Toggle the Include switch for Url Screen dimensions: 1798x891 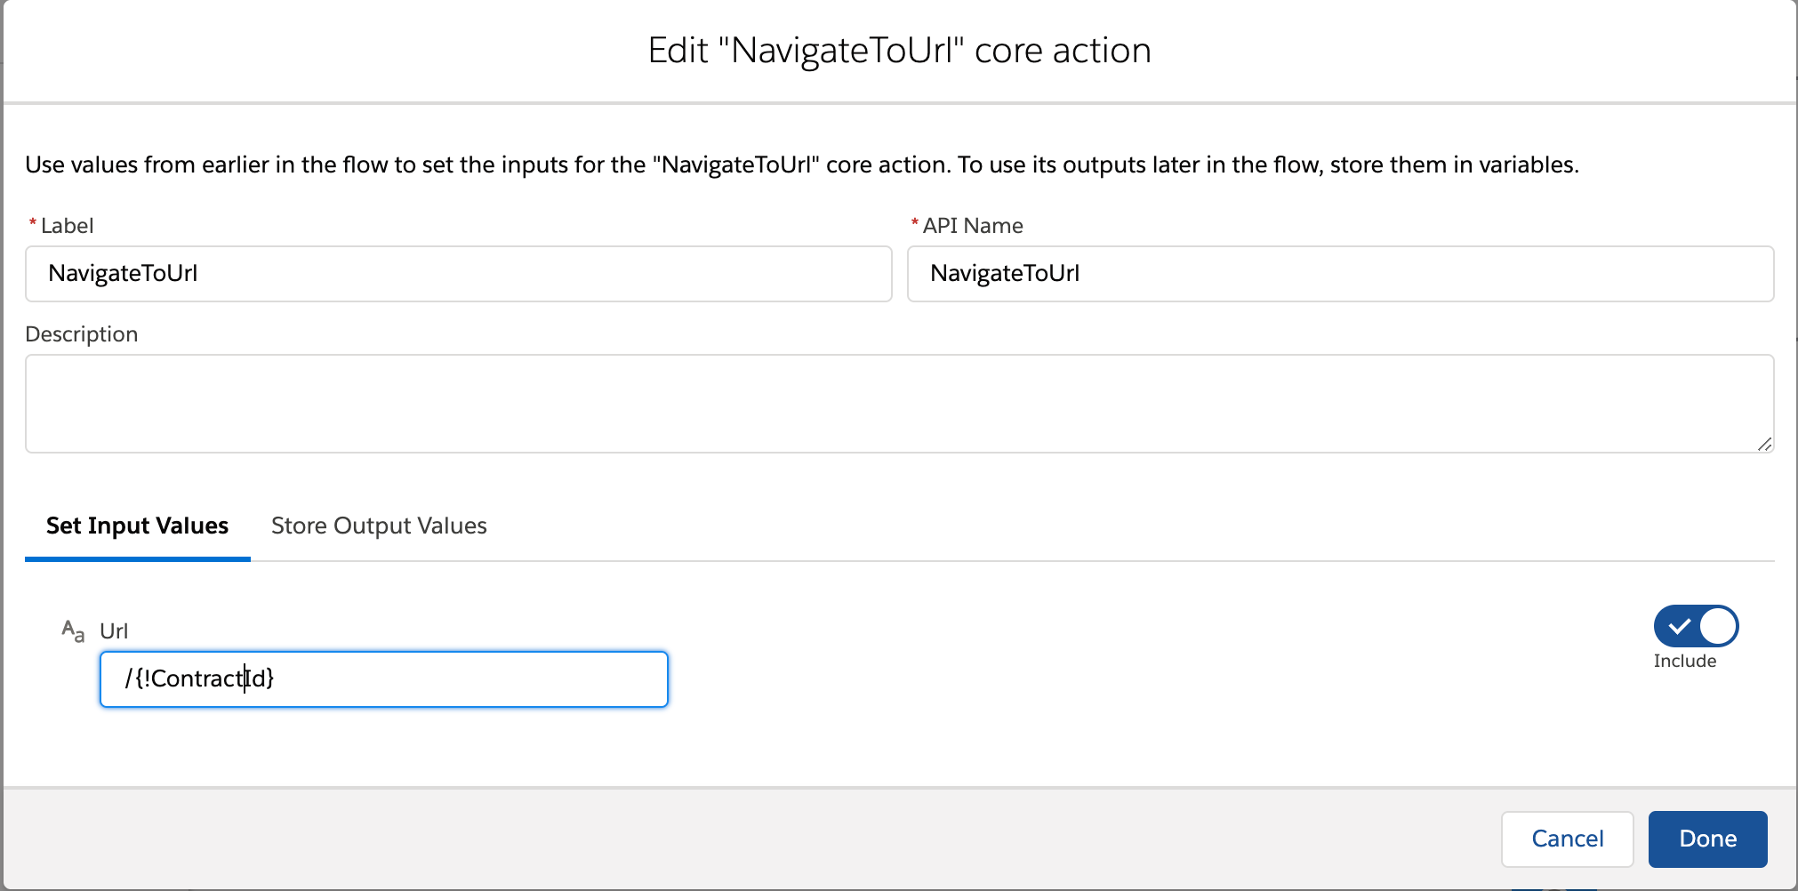[1696, 626]
